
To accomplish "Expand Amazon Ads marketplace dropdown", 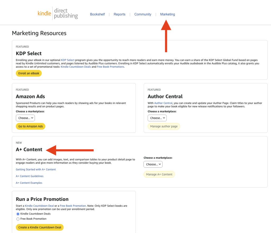I will coord(25,118).
